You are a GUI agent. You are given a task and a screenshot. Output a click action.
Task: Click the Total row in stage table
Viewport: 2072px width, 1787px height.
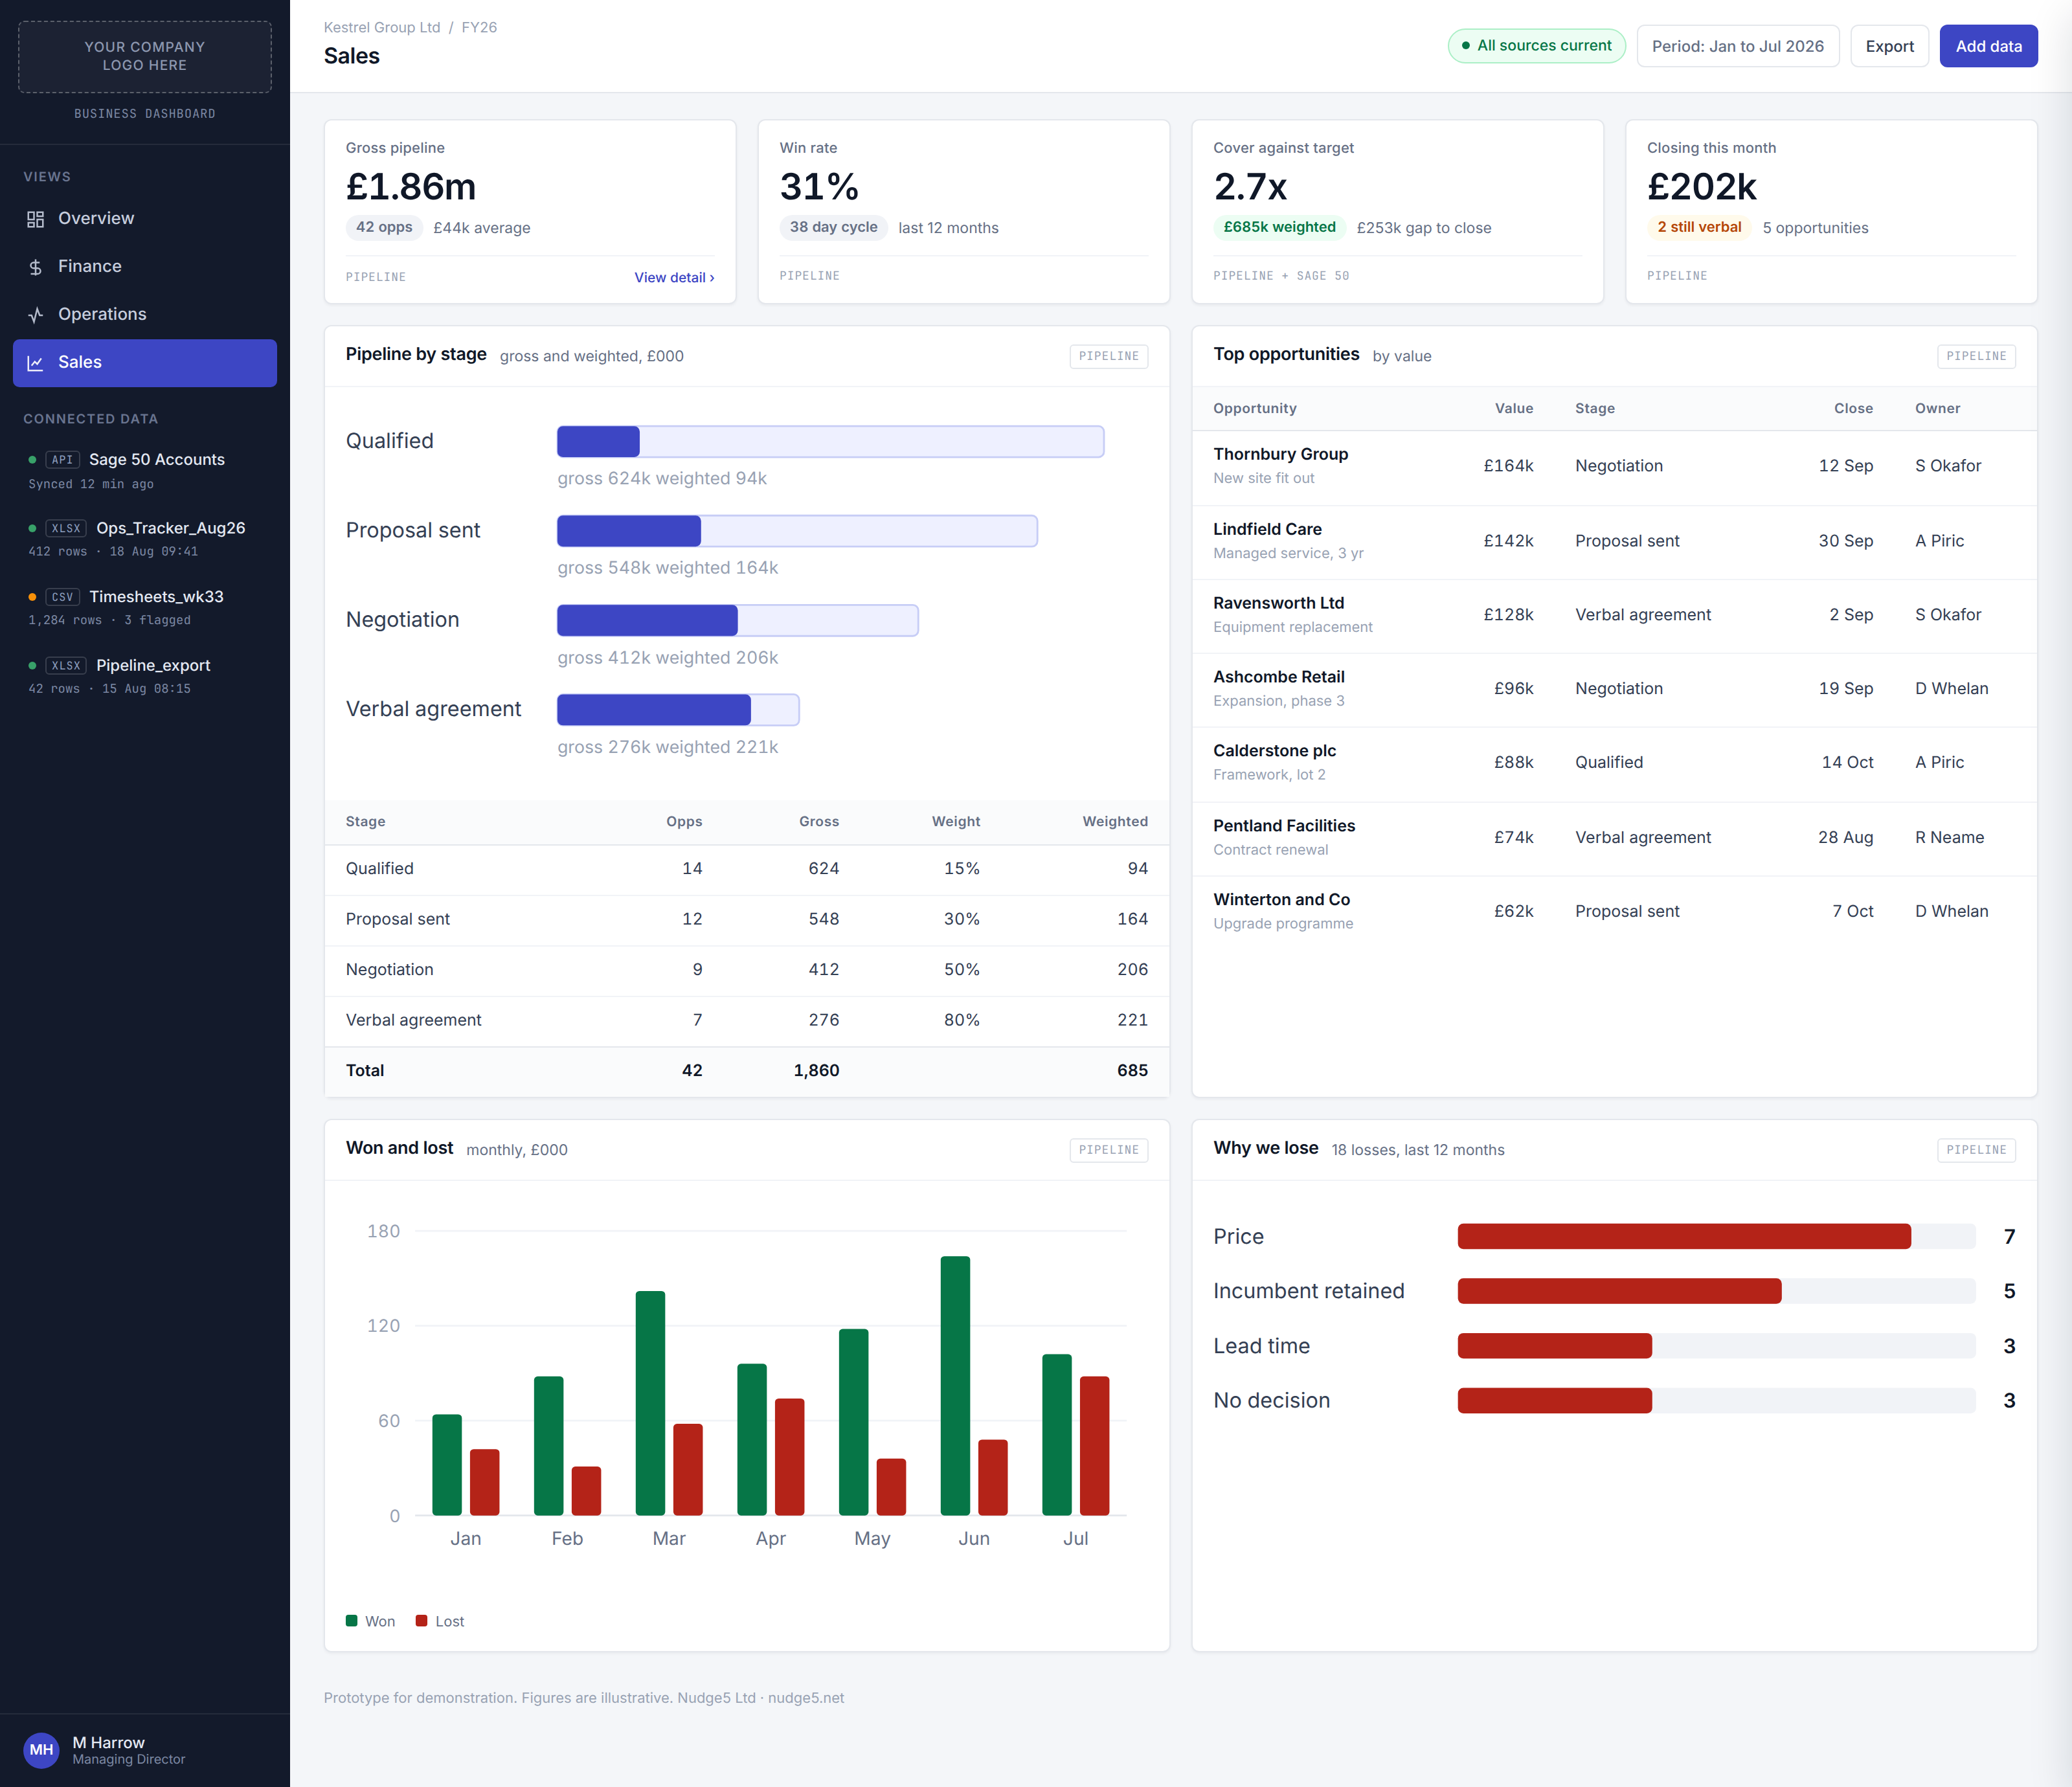[747, 1071]
